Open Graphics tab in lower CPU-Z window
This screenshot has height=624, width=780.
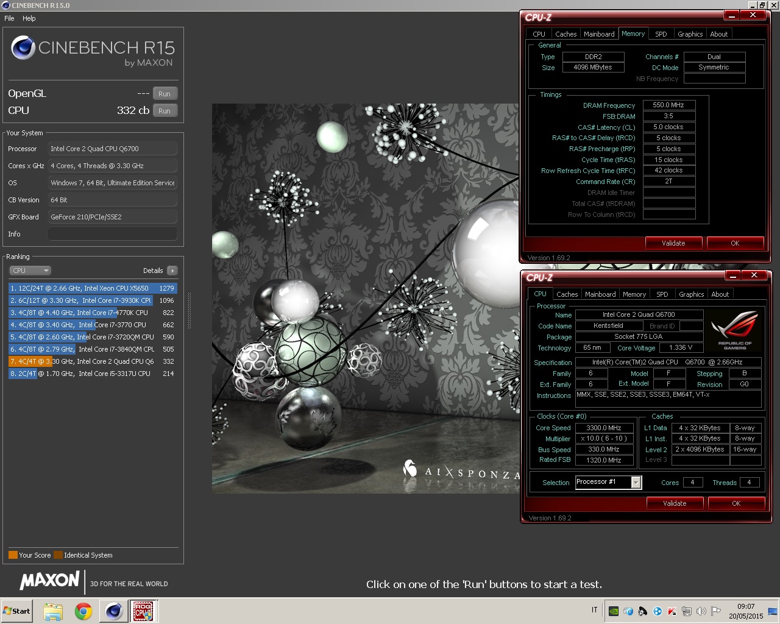click(x=692, y=294)
